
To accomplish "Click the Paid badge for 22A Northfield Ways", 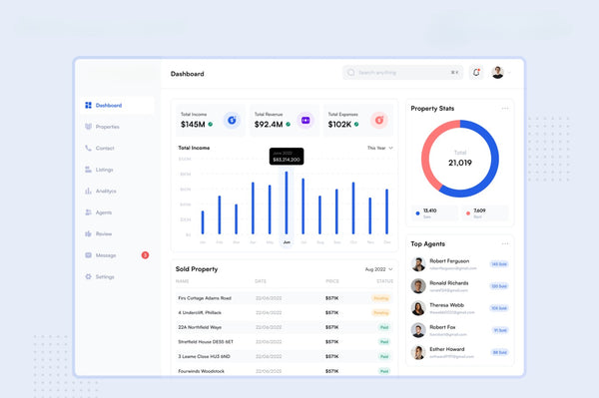I will coord(384,327).
